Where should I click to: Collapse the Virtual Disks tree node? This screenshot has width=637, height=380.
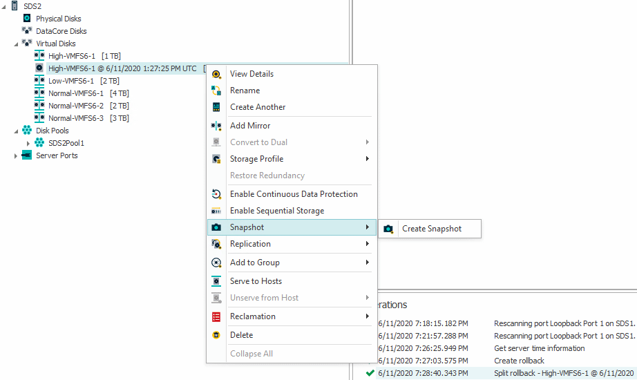[17, 44]
